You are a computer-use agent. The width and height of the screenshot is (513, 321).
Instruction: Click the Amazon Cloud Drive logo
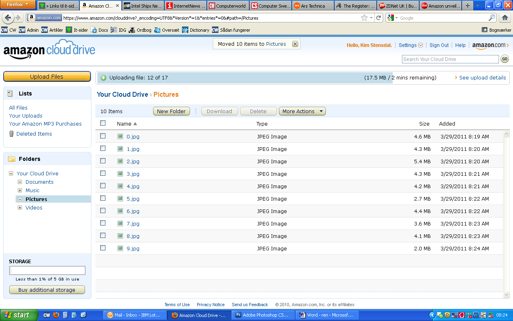(49, 49)
